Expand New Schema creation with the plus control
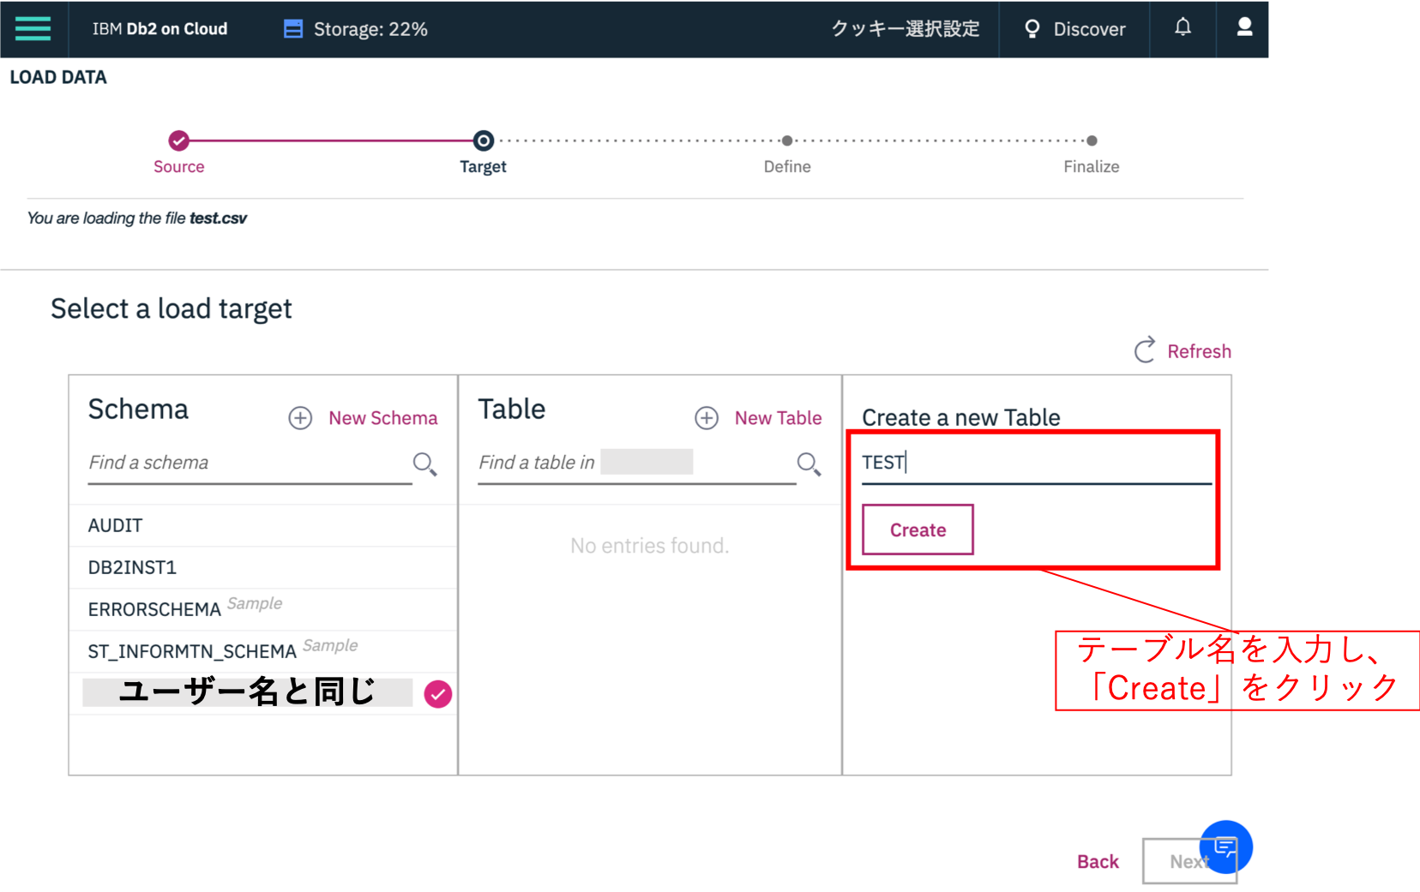 click(300, 418)
